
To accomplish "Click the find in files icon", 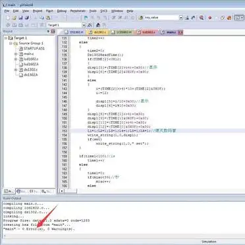I will point(141,18).
